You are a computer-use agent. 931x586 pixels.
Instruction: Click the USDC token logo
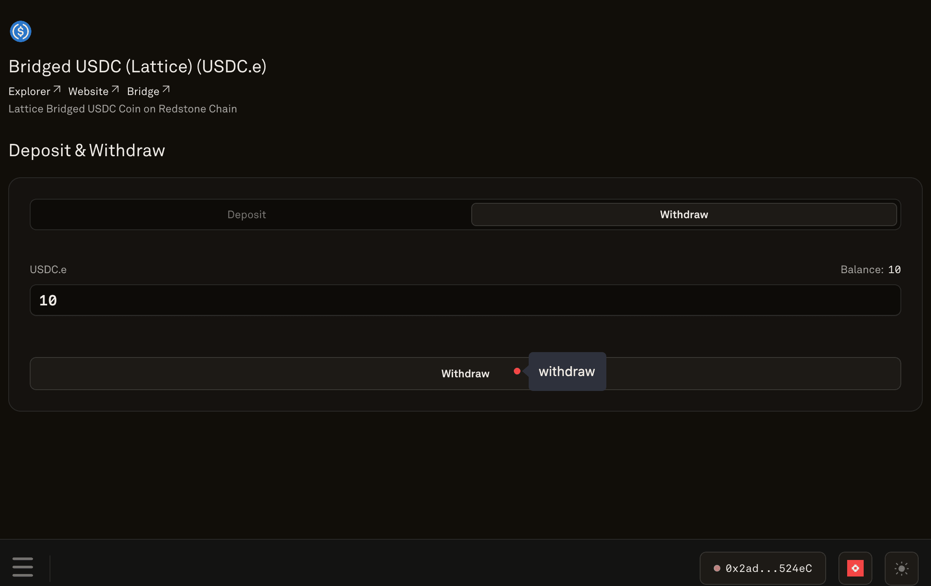[x=20, y=31]
